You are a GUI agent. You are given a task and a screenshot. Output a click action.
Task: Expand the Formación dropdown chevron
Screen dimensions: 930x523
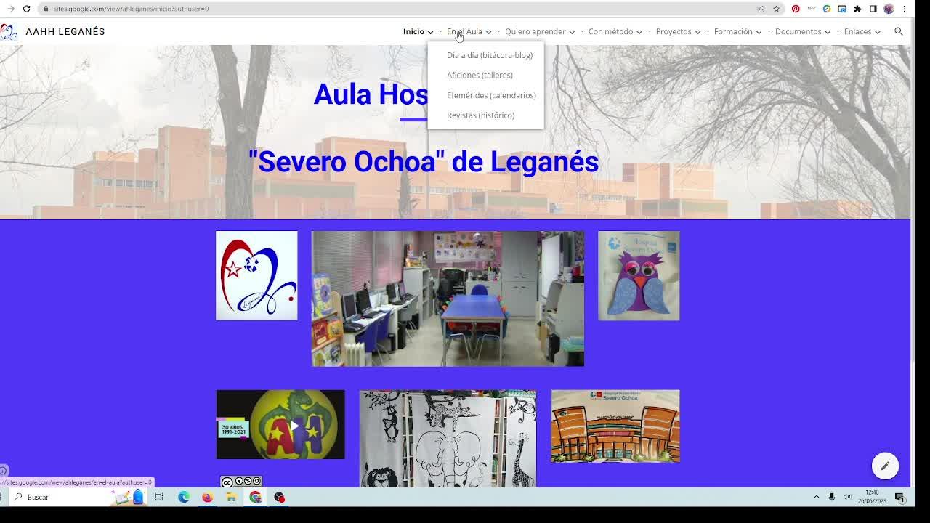click(759, 32)
